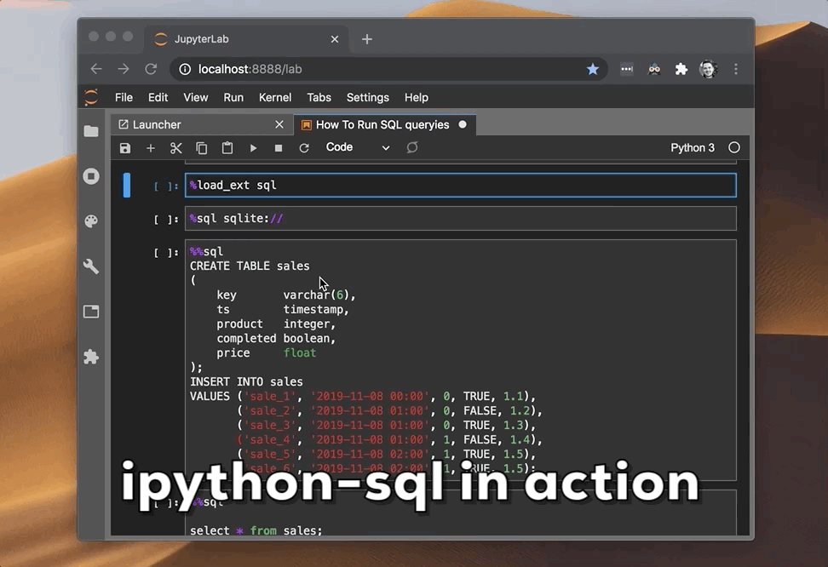Open the Run menu
This screenshot has width=828, height=567.
click(x=233, y=97)
